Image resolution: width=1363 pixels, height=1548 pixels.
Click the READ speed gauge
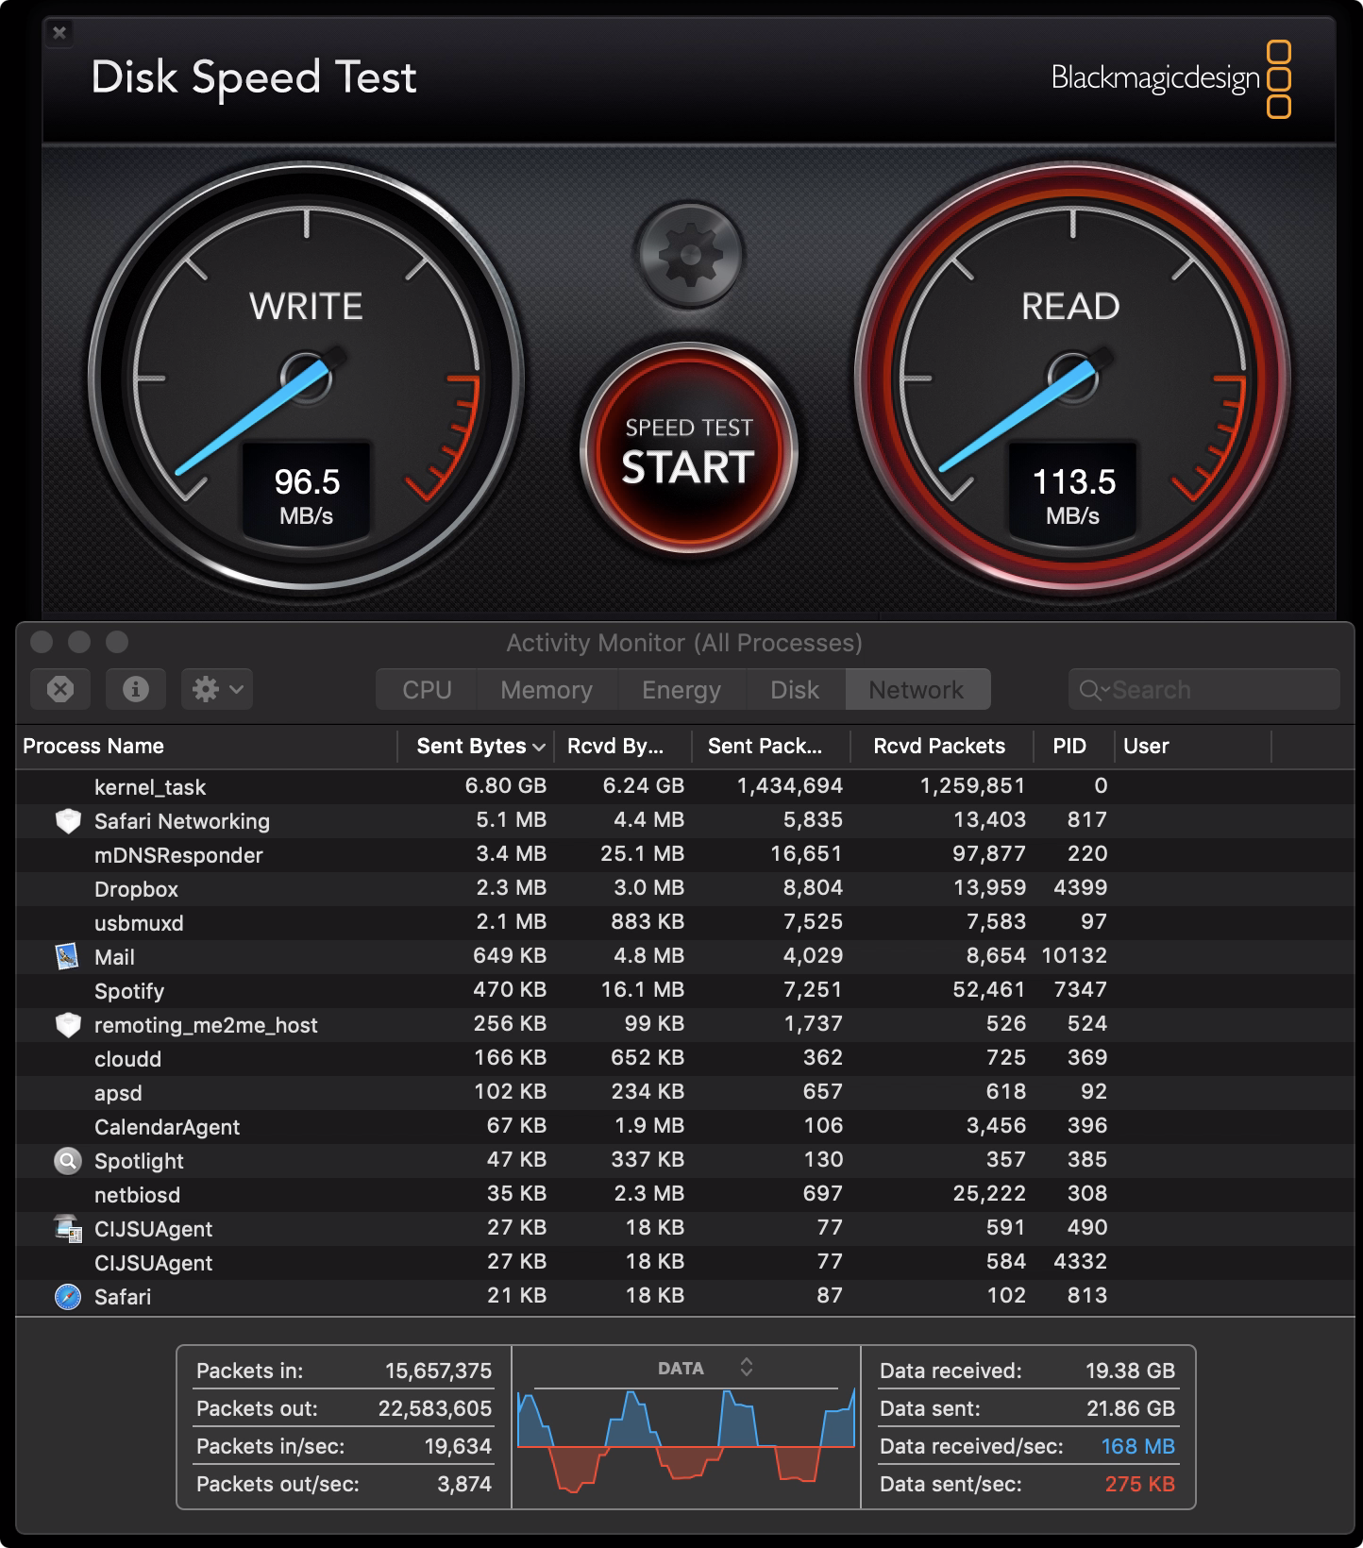tap(1072, 377)
